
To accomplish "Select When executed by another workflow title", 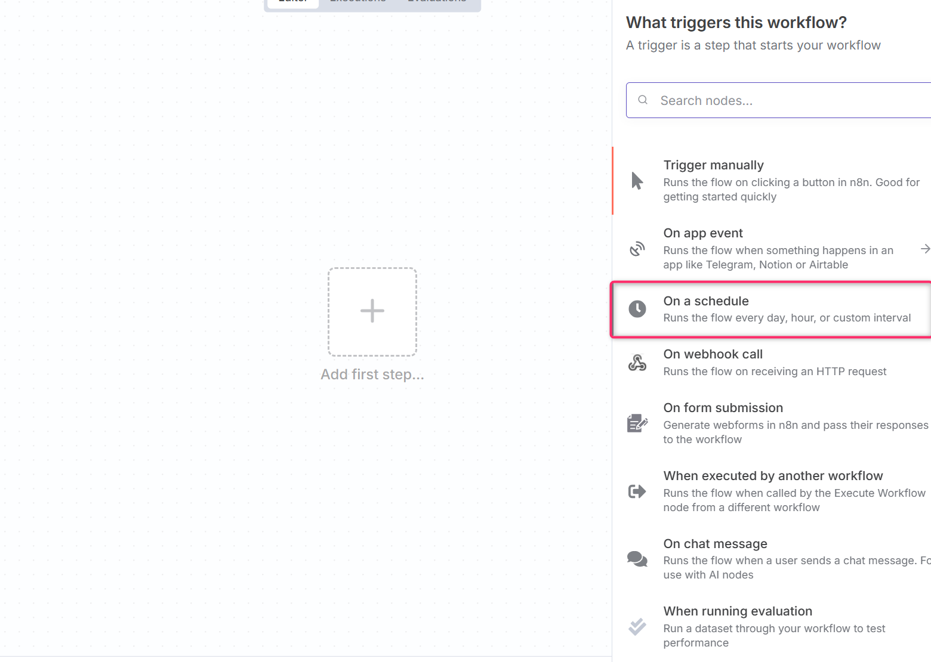I will 773,476.
